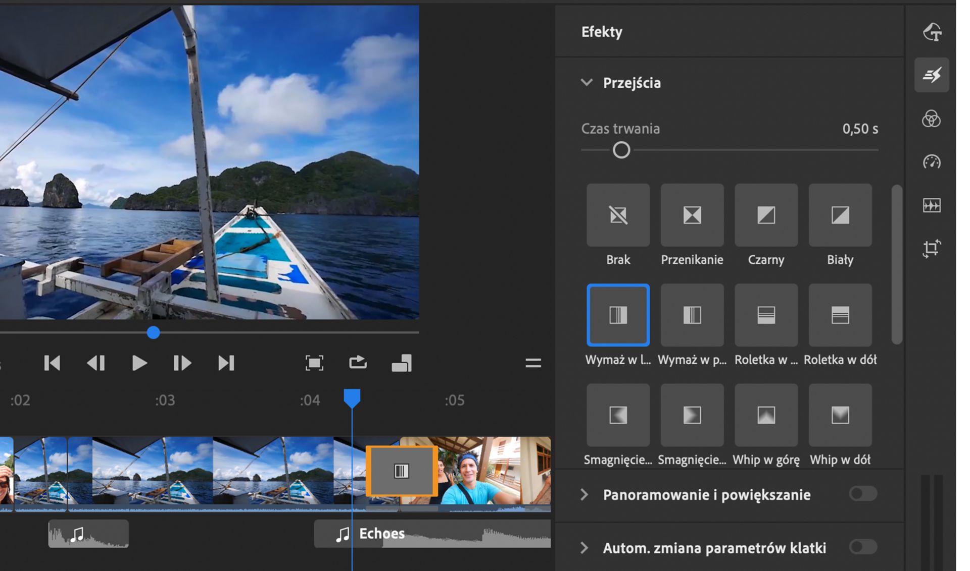Enable Panoramowanie i powiększanie switch
Image resolution: width=970 pixels, height=571 pixels.
(863, 494)
